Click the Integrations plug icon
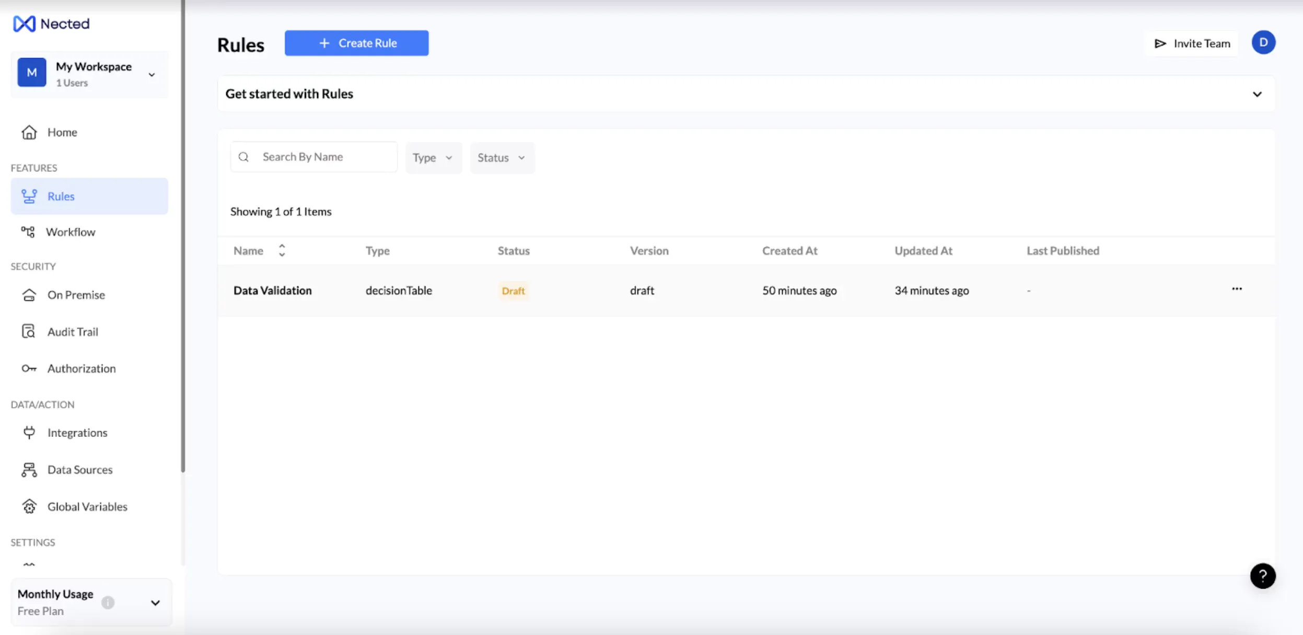 point(29,433)
